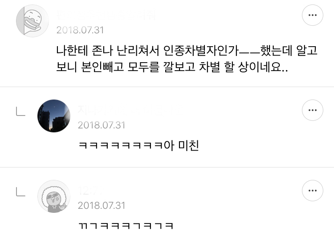Screen dimensions: 334x243
Task: Open more options for the duck avatar comment
Action: pos(313,15)
